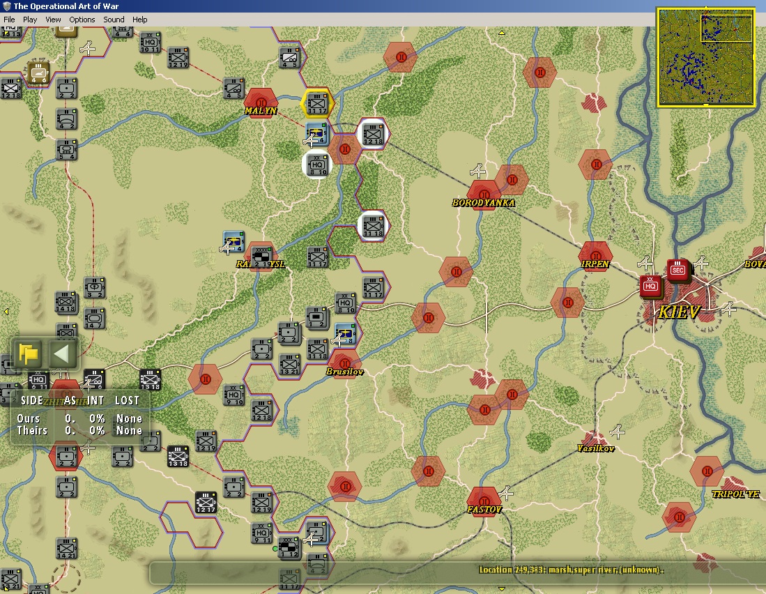
Task: Click the Vasilkov town label
Action: click(595, 448)
